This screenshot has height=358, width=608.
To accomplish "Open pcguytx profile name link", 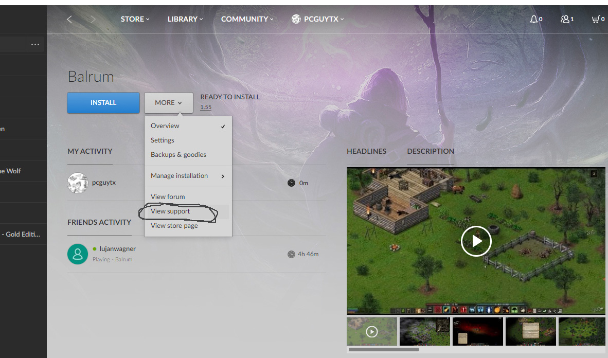I will tap(104, 182).
